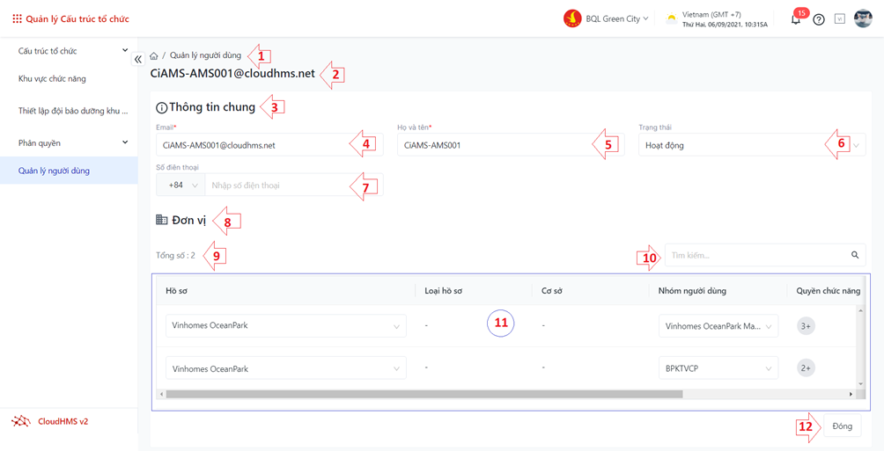Viewport: 884px width, 451px height.
Task: Click the search magnifier icon
Action: coord(855,255)
